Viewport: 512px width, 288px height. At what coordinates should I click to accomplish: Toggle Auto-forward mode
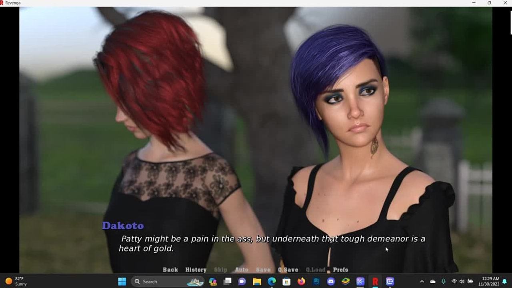tap(242, 270)
